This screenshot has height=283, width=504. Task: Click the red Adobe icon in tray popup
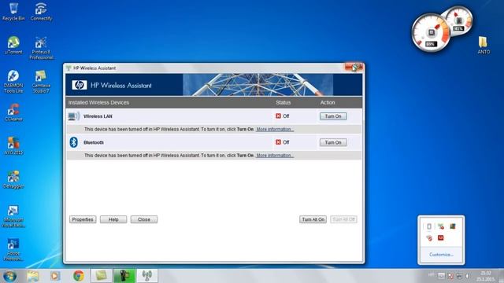(x=441, y=237)
